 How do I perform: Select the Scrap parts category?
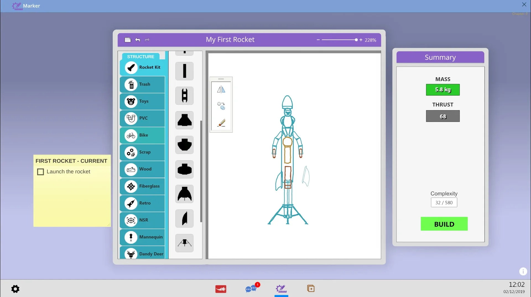(x=142, y=152)
